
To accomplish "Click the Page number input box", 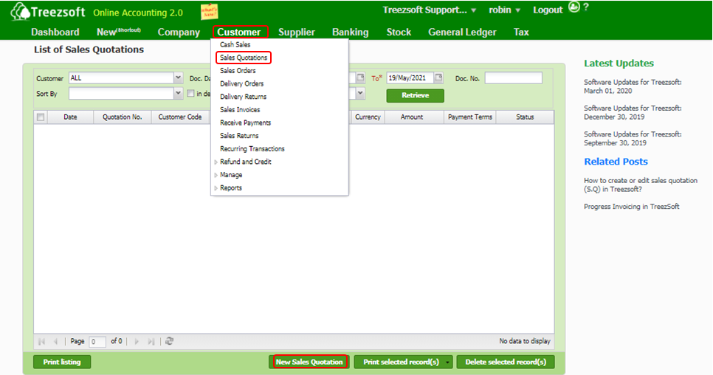I will click(97, 341).
